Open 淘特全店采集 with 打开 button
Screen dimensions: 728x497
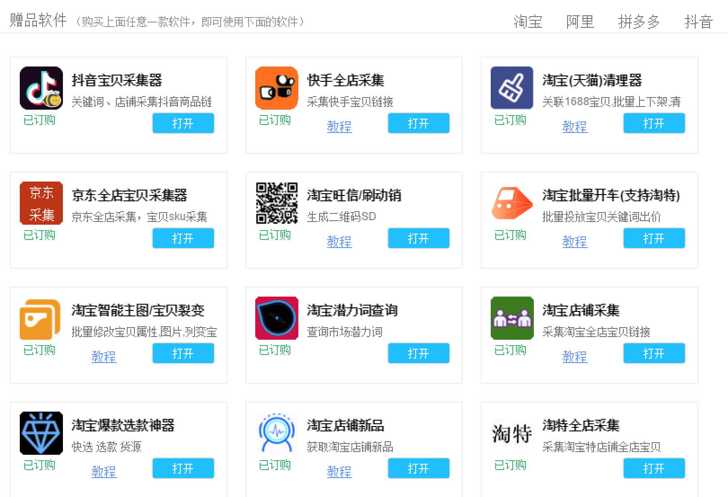click(654, 468)
